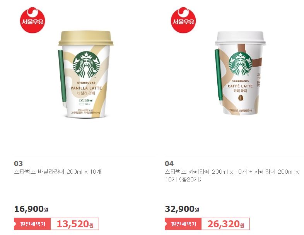Click the 200ml checkbox on vanilla latte cup
This screenshot has width=304, height=235.
tap(82, 101)
